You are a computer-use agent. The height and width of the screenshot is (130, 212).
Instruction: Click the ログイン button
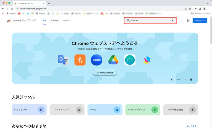200,20
